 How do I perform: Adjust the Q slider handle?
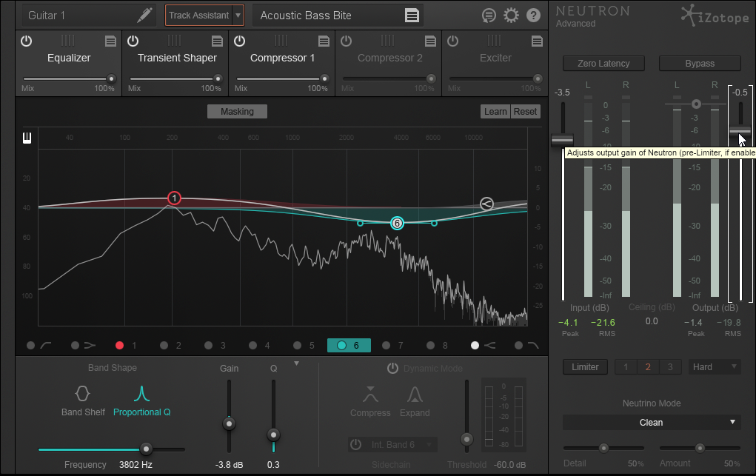273,435
